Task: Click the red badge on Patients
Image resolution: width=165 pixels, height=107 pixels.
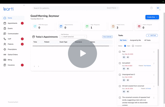Action: tap(22, 44)
